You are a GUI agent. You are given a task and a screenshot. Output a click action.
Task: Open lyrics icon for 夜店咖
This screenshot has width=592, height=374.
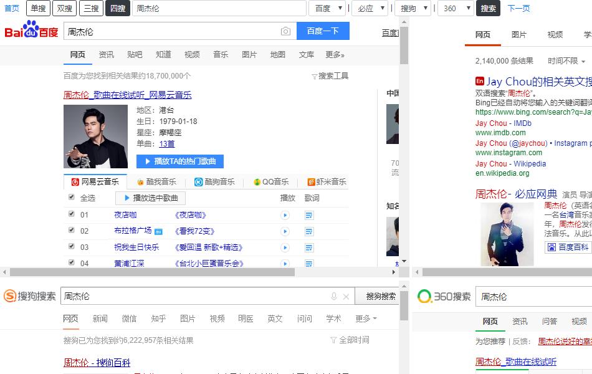click(309, 215)
